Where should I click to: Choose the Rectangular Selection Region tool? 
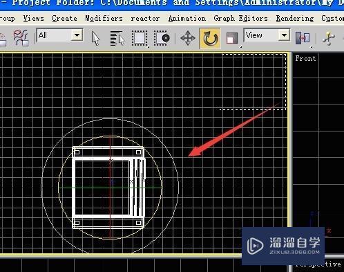coord(140,38)
